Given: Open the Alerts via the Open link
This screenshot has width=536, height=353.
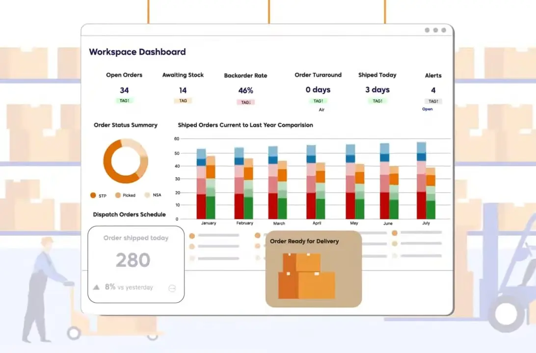Looking at the screenshot, I should (427, 109).
